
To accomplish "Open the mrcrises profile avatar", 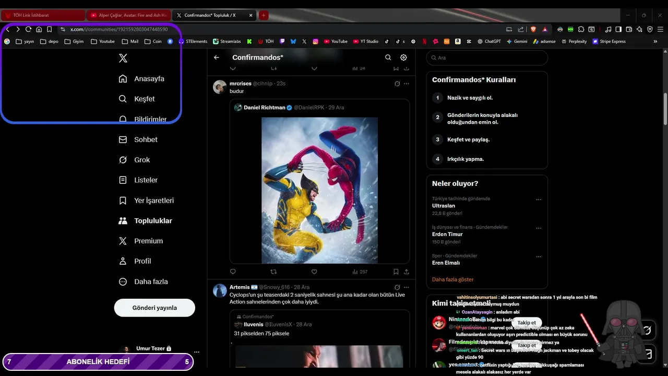I will coord(220,87).
